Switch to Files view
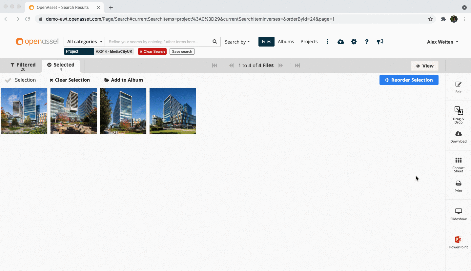 [x=266, y=42]
